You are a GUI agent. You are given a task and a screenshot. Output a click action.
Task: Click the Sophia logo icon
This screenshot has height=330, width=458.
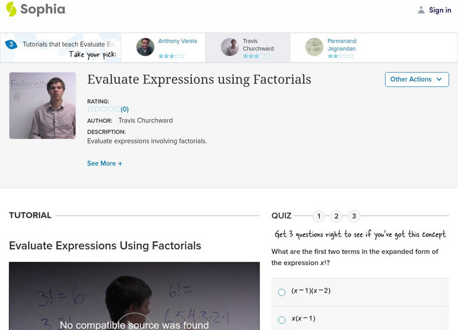point(11,9)
